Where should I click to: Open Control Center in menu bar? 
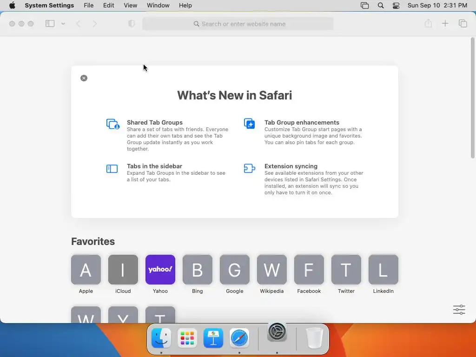point(396,6)
